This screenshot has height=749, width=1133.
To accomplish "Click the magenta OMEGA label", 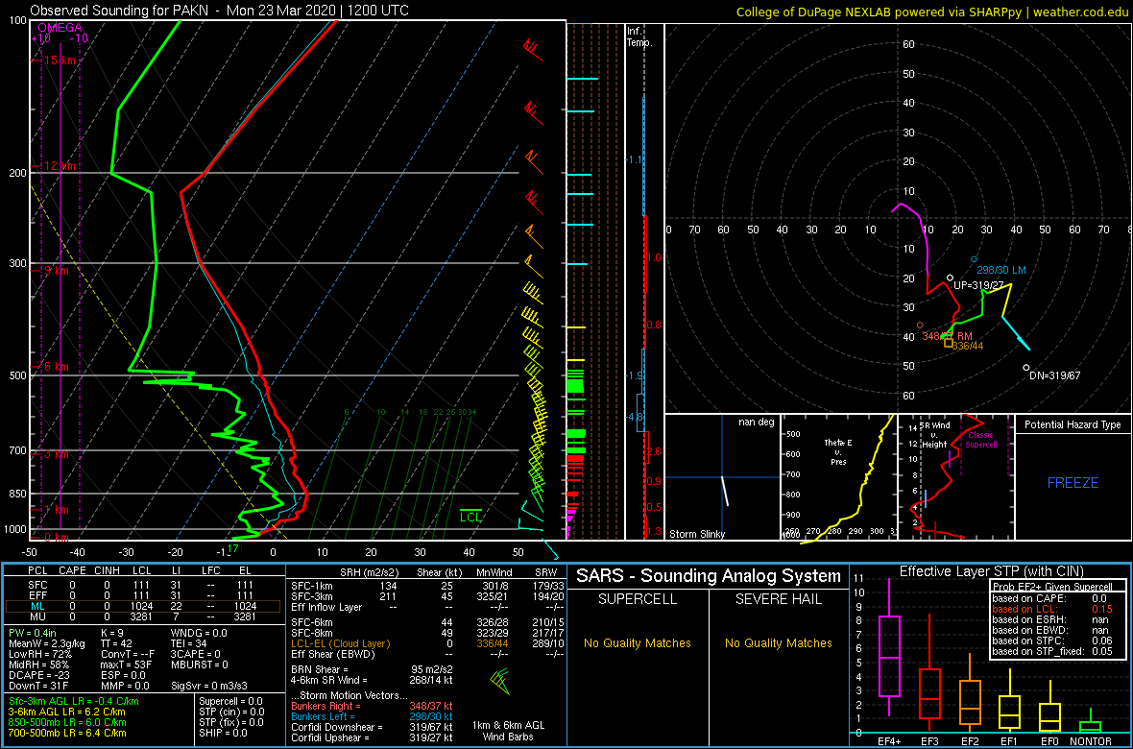I will point(60,27).
